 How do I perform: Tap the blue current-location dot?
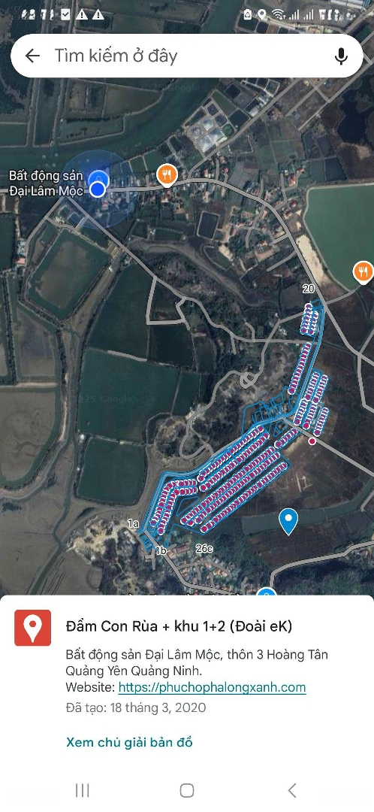coord(97,190)
